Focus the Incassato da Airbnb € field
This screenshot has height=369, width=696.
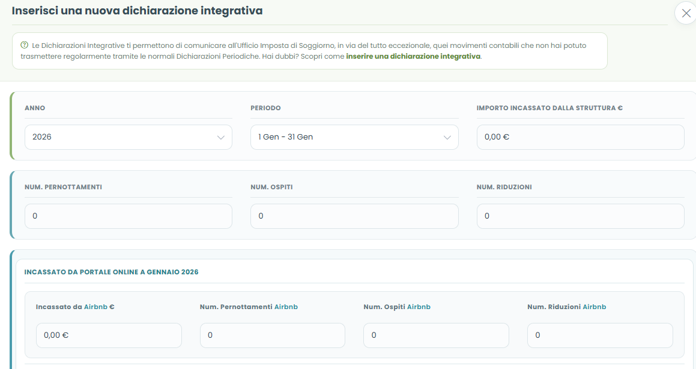[109, 335]
